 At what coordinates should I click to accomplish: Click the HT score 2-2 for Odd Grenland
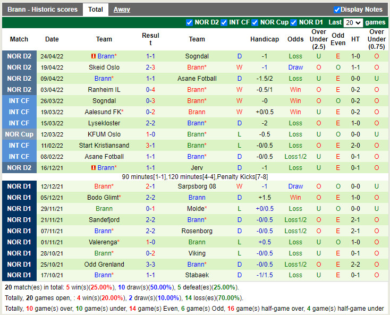[355, 265]
